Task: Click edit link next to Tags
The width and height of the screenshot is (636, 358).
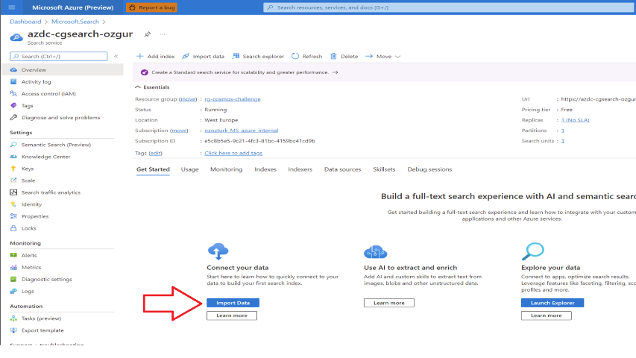Action: click(155, 153)
